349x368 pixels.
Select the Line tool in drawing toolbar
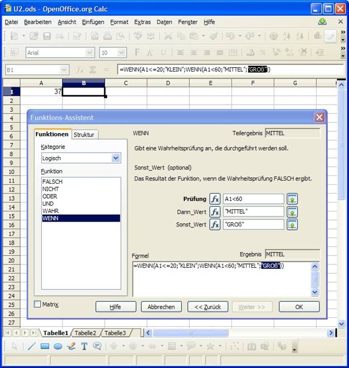pos(32,346)
